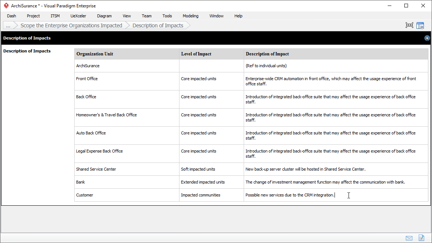Select the Back Office organization unit cell

point(127,99)
